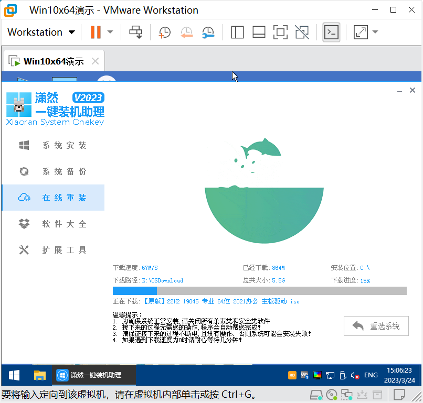The height and width of the screenshot is (403, 423).
Task: Open the Windows Start menu in the guest
Action: (x=14, y=375)
